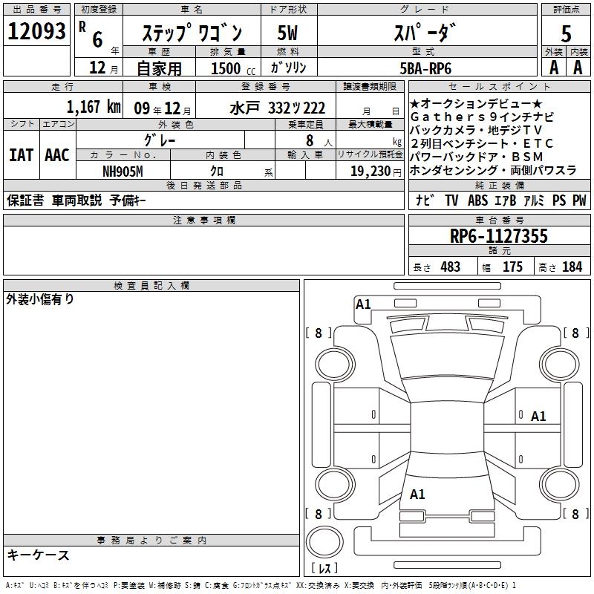Screen dimensions: 594x594
Task: Click the パワーバックドア・BSM line
Action: point(477,157)
